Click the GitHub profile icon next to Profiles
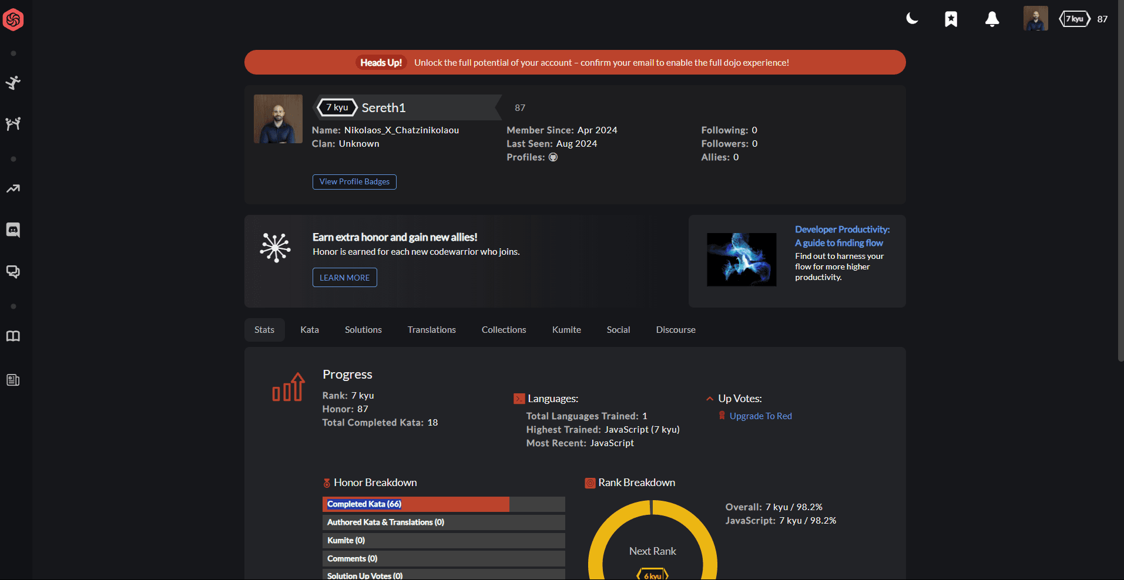The image size is (1124, 580). coord(553,157)
